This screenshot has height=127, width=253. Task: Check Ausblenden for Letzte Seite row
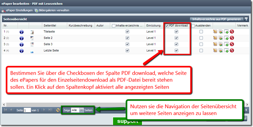(x=201, y=51)
